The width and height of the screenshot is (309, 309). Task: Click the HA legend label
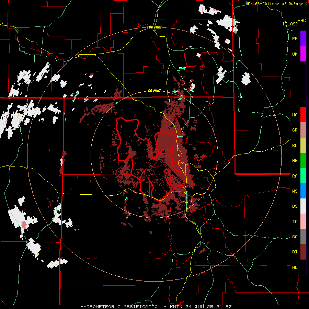(295, 115)
